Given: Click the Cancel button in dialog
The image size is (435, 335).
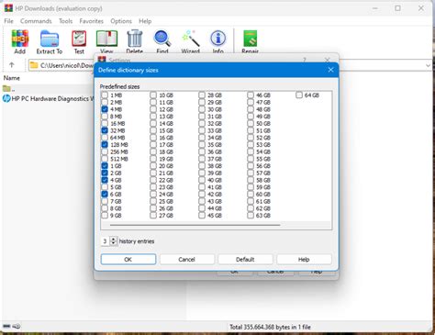Looking at the screenshot, I should point(186,259).
